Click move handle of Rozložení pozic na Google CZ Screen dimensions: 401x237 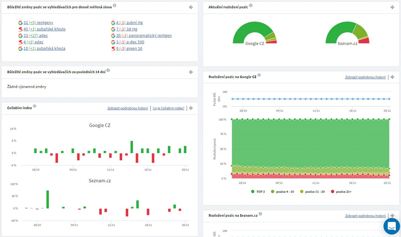click(392, 77)
